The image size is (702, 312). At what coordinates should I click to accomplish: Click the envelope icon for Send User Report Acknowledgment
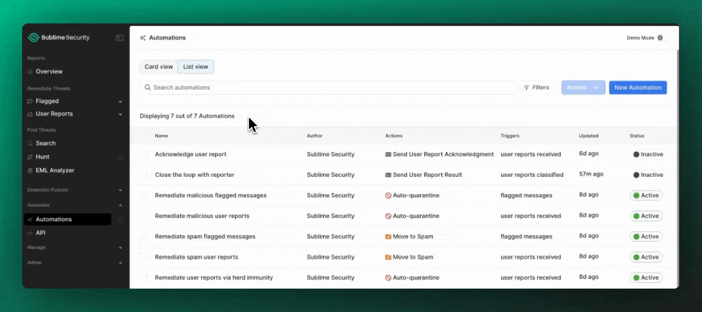pyautogui.click(x=388, y=155)
